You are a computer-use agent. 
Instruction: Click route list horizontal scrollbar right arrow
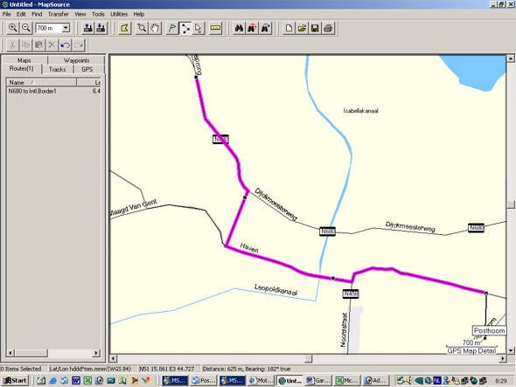pos(96,353)
